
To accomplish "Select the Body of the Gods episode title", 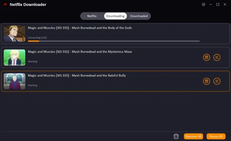I will click(x=80, y=28).
